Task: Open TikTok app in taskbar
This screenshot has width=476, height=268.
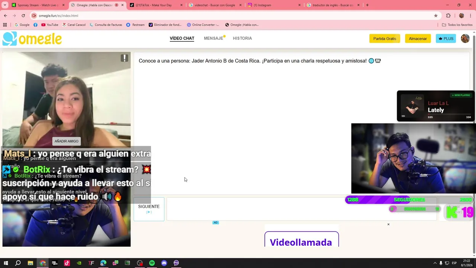Action: click(x=67, y=263)
